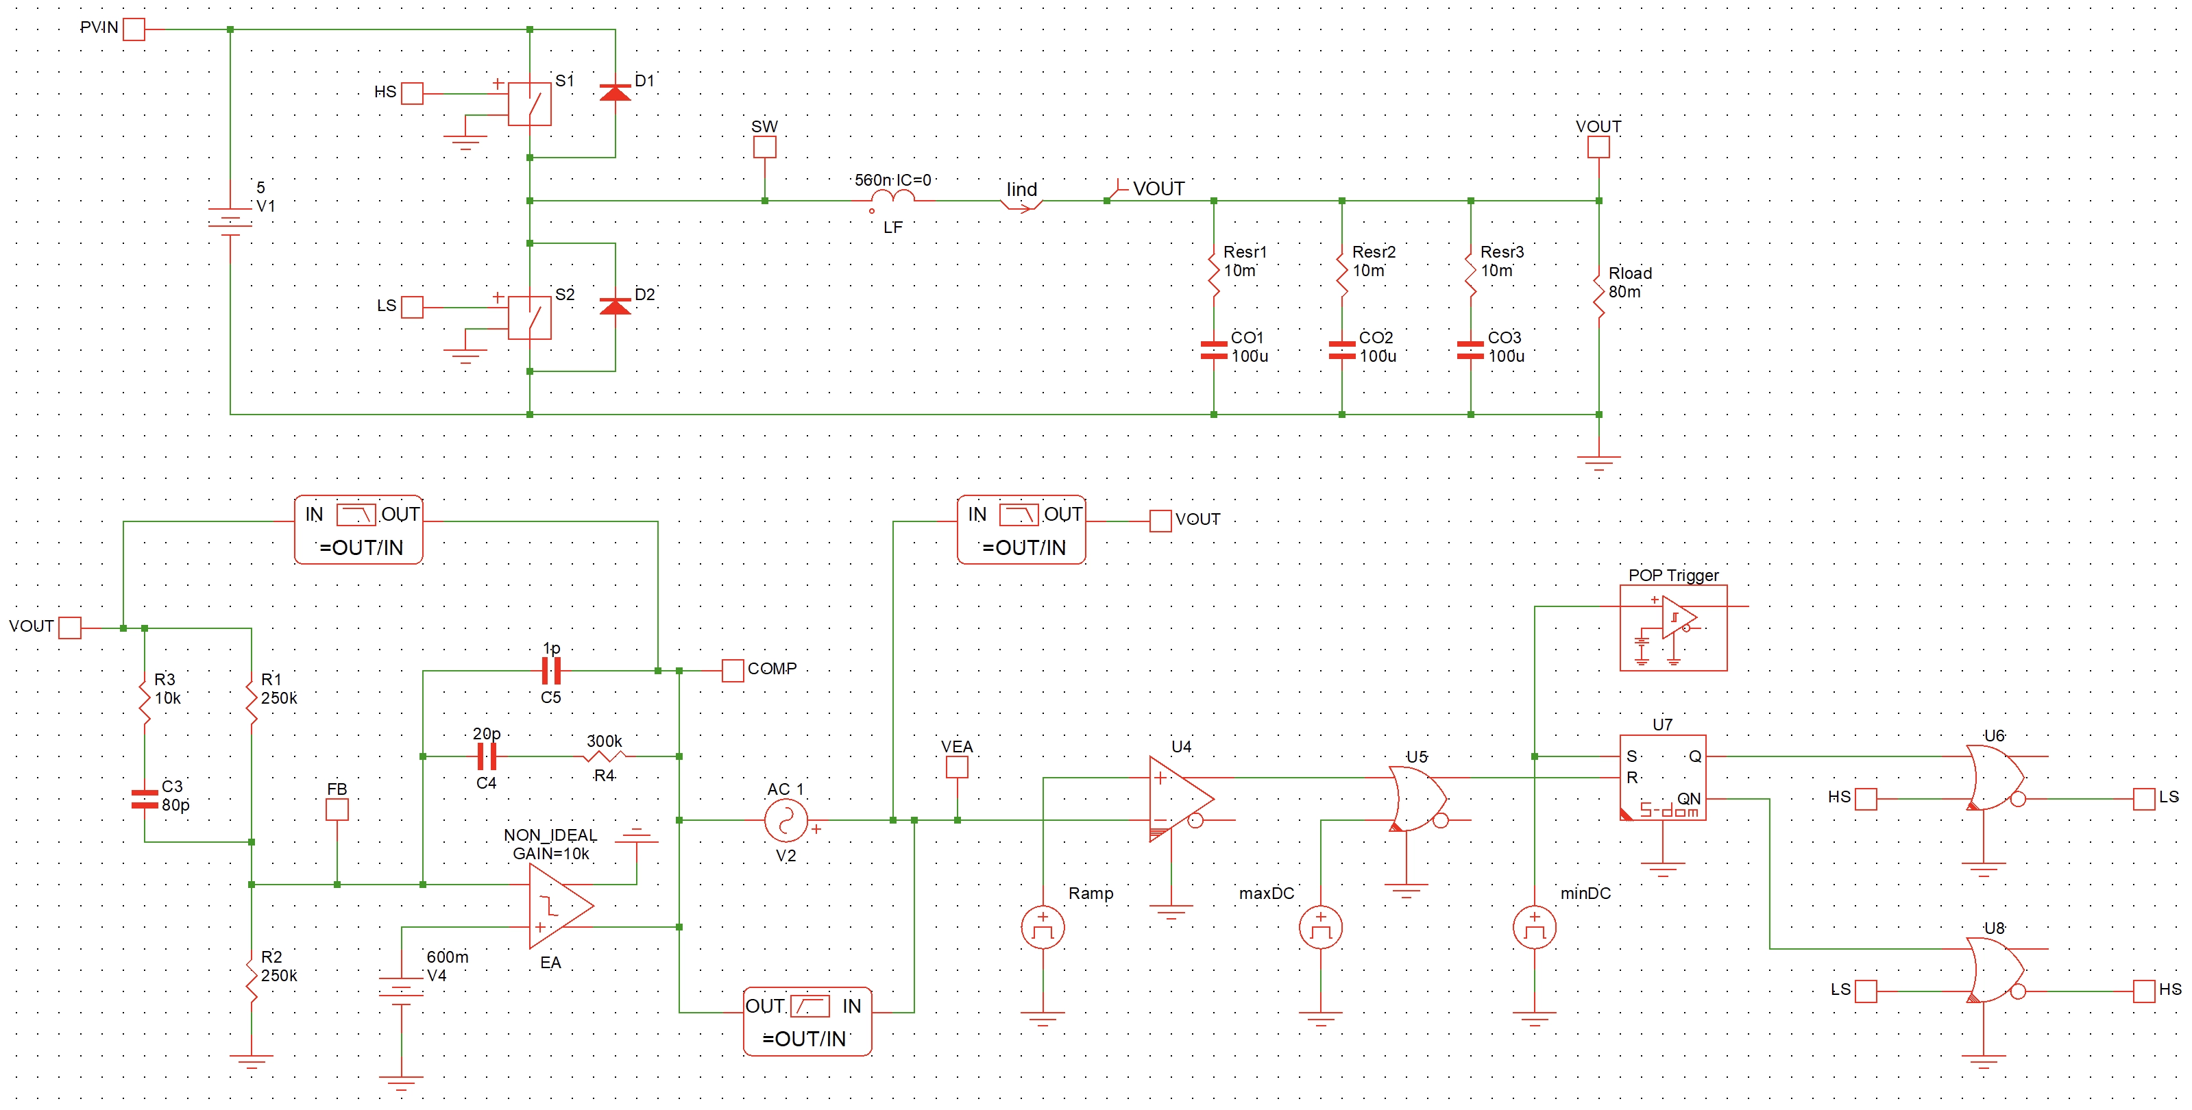Click the U4 comparator symbol
This screenshot has width=2192, height=1110.
click(1181, 799)
